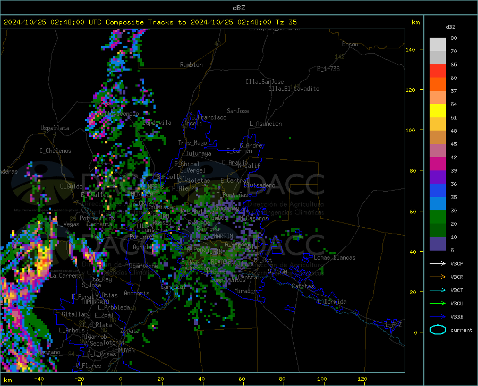Viewport: 478px width, 386px height.
Task: Click the Lomas_Blancas map label
Action: coord(335,258)
